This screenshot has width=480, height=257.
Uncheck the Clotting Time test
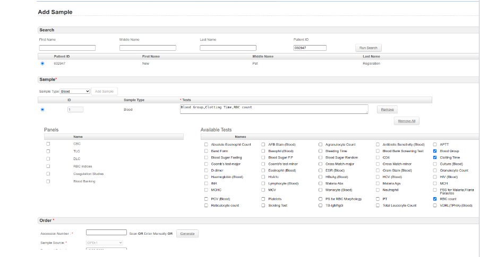pos(435,158)
